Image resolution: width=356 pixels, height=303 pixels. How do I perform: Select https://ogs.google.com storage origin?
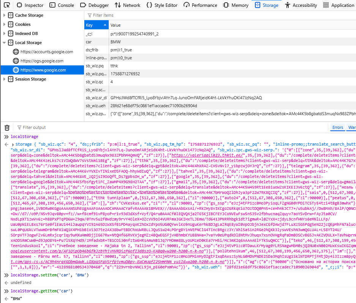(x=42, y=61)
